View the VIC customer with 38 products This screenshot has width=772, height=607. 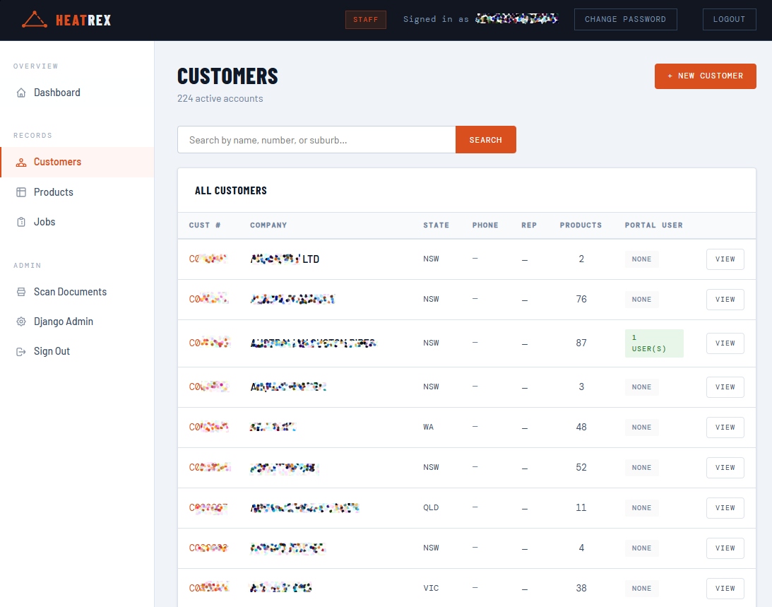(x=725, y=589)
